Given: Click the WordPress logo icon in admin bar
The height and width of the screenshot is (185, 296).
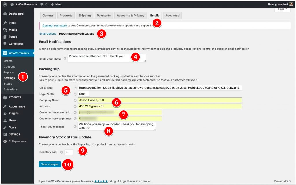Looking at the screenshot, I should tap(5, 4).
